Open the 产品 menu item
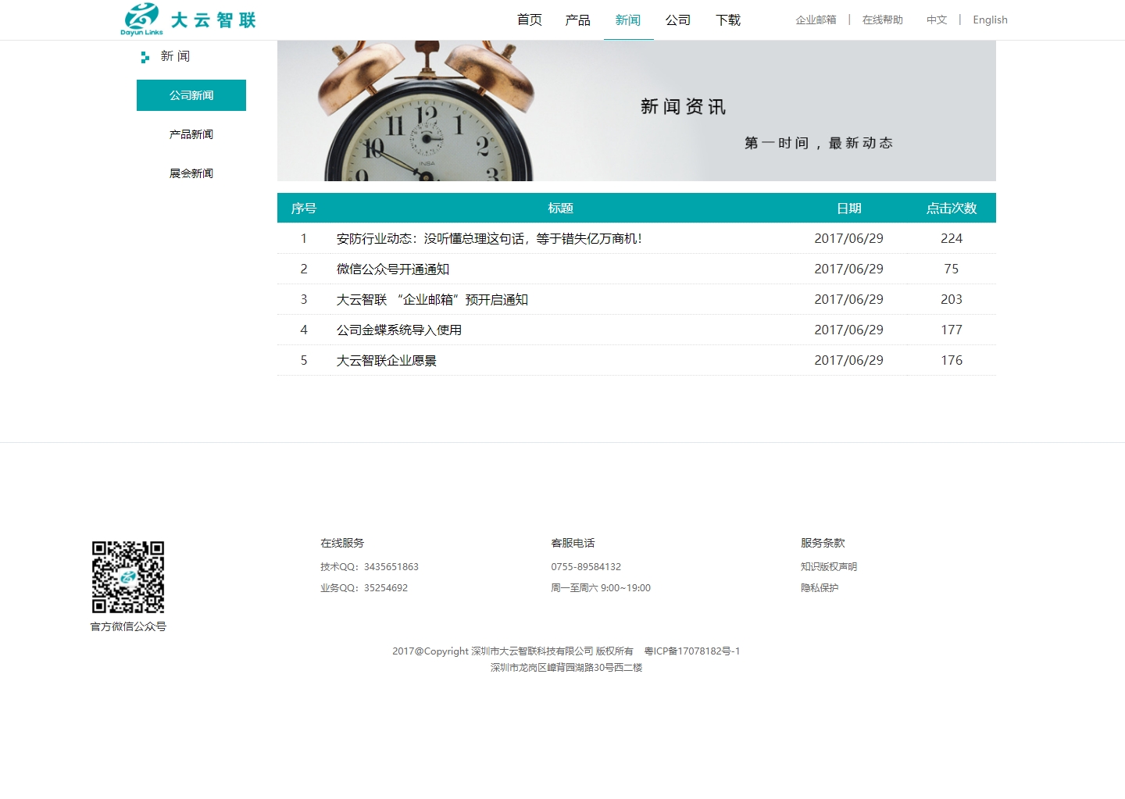Image resolution: width=1125 pixels, height=799 pixels. coord(578,20)
